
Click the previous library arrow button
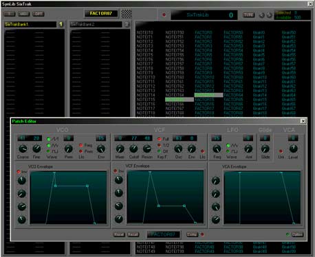pos(262,15)
